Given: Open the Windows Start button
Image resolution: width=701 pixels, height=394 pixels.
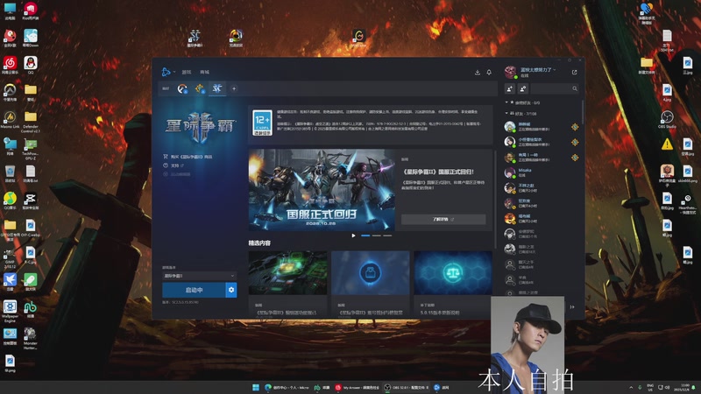Looking at the screenshot, I should pos(256,387).
